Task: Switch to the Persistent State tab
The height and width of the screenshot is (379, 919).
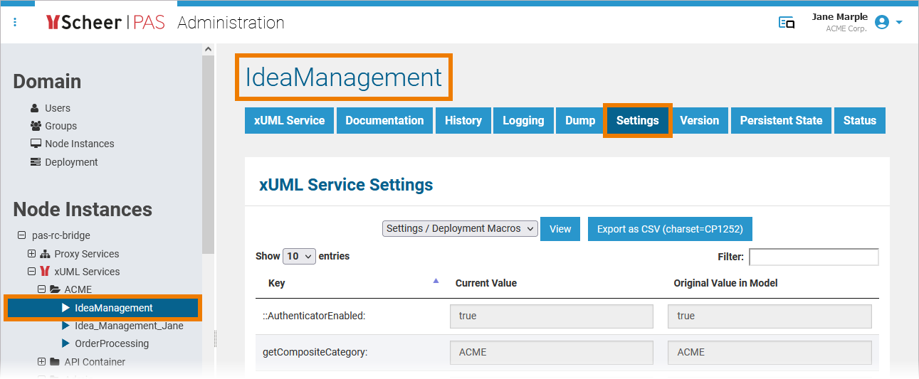Action: pyautogui.click(x=781, y=121)
